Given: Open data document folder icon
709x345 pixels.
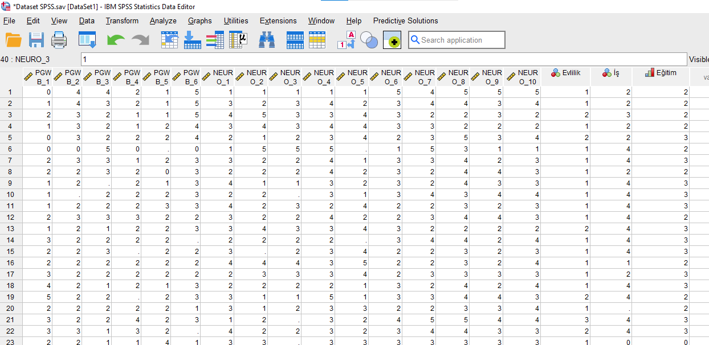Looking at the screenshot, I should tap(14, 40).
